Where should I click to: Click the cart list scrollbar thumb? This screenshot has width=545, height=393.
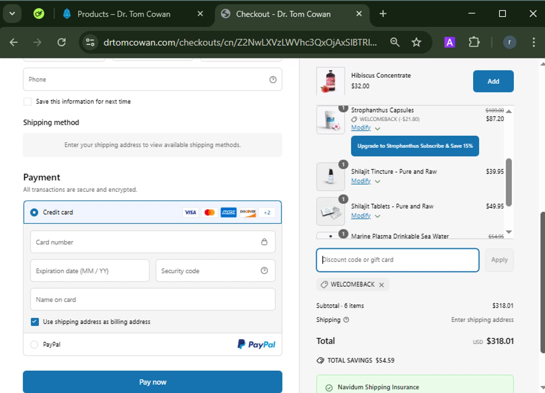[509, 183]
